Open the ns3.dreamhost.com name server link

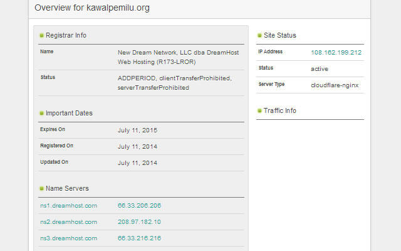tap(68, 238)
